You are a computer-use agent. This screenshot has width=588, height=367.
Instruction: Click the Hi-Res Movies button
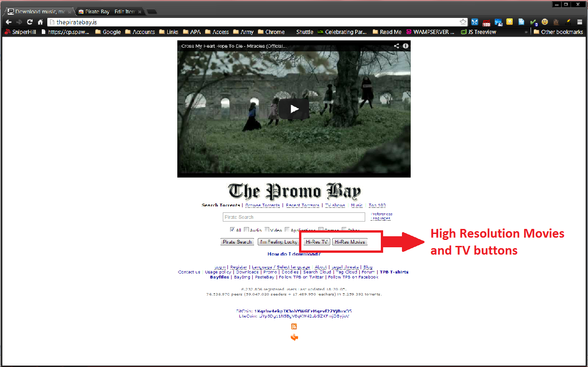coord(350,242)
